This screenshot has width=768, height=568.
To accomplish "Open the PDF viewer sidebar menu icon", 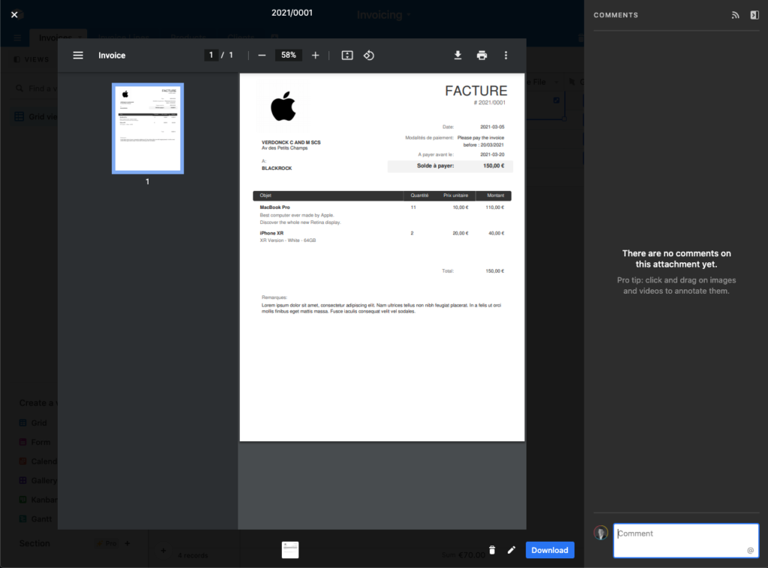I will [x=78, y=55].
